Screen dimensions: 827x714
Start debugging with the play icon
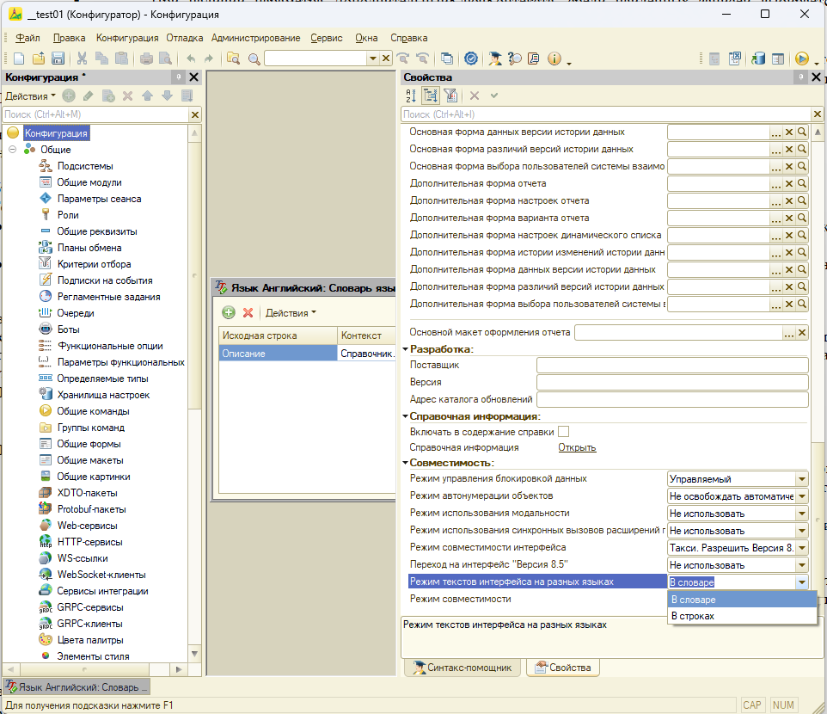801,58
